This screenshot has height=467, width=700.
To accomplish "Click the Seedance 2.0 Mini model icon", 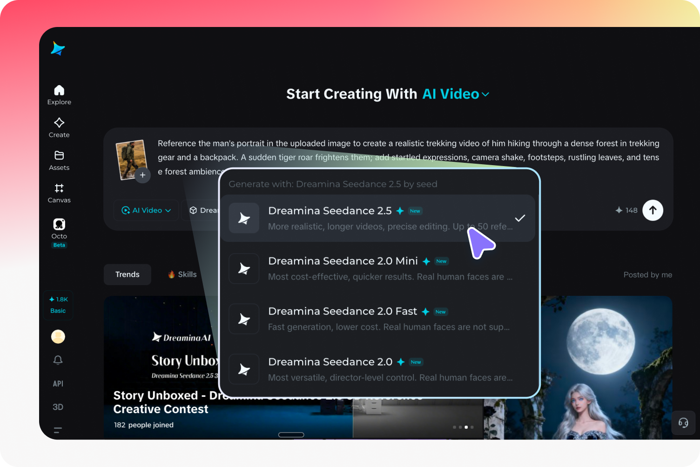I will 244,268.
